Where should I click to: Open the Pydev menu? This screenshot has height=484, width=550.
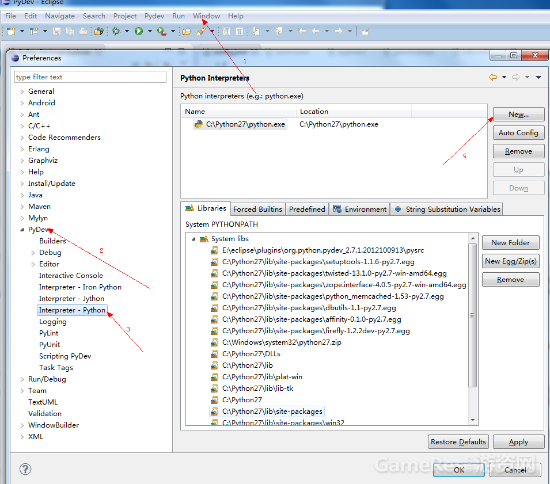154,16
